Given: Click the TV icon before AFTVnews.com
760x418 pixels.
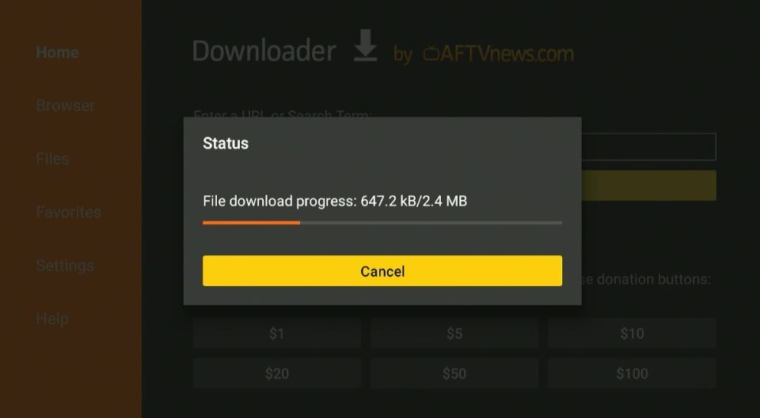Looking at the screenshot, I should tap(431, 53).
